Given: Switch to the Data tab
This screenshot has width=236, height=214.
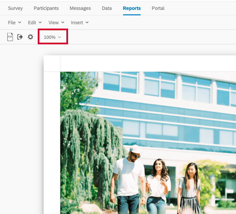Looking at the screenshot, I should click(x=107, y=8).
